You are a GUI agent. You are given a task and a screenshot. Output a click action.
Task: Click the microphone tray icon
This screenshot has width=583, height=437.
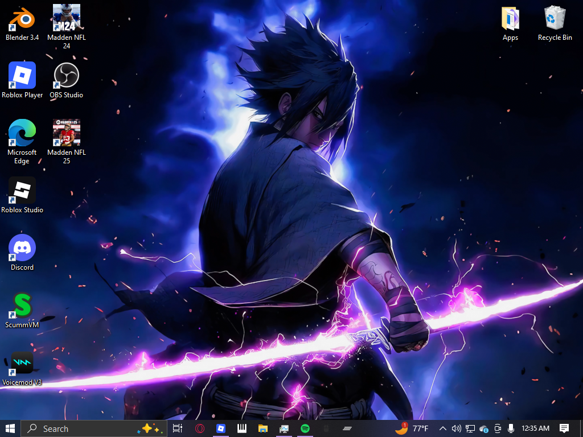pyautogui.click(x=511, y=428)
